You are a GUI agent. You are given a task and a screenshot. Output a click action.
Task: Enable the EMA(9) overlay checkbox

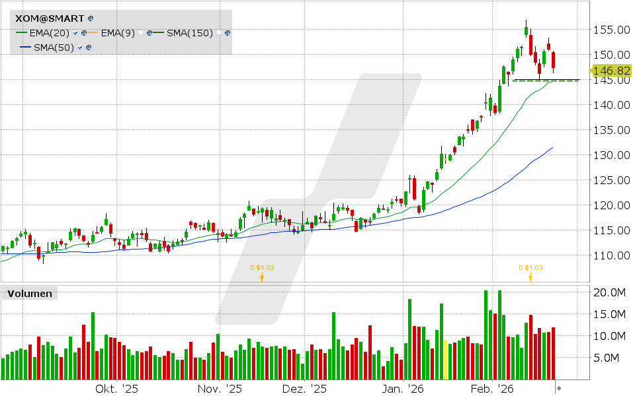[141, 32]
